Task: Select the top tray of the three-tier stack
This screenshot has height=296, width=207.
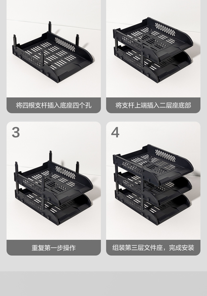Action: click(x=153, y=165)
